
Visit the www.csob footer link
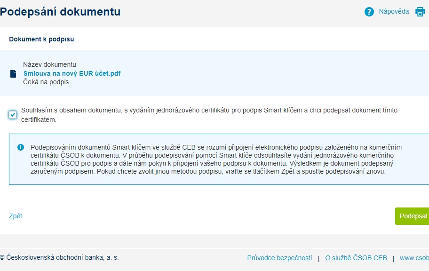point(414,258)
